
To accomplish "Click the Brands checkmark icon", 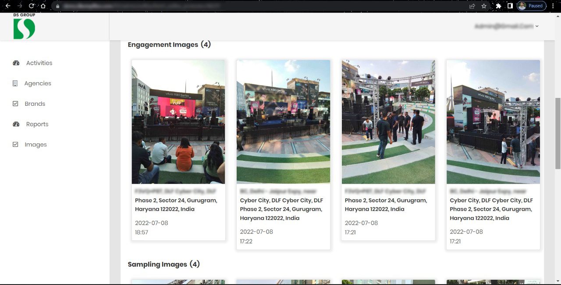I will tap(15, 104).
